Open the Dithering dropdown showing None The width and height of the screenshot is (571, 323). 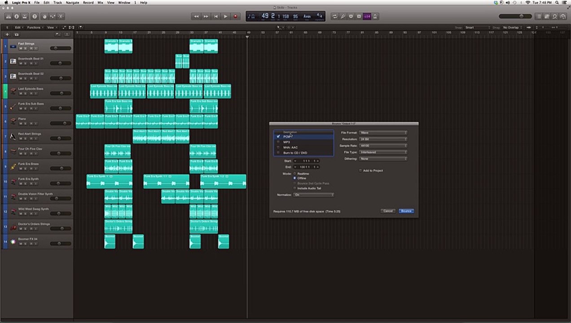point(383,158)
